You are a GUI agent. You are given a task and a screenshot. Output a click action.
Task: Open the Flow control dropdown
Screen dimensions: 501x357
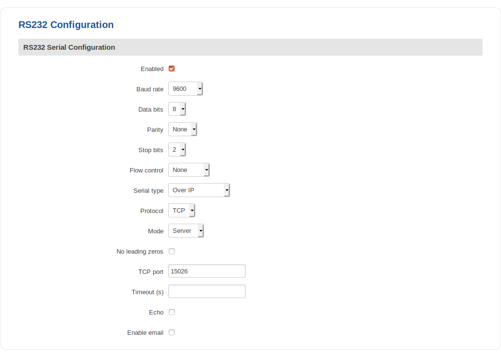pos(189,170)
